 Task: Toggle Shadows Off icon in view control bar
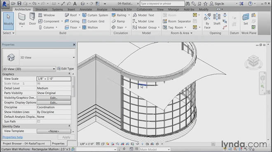coord(113,144)
